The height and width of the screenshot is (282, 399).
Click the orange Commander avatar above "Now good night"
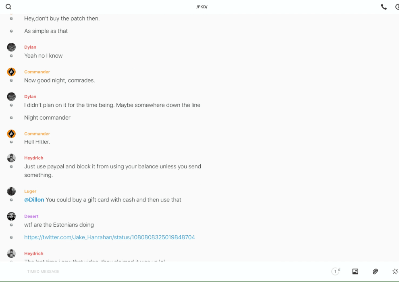11,72
